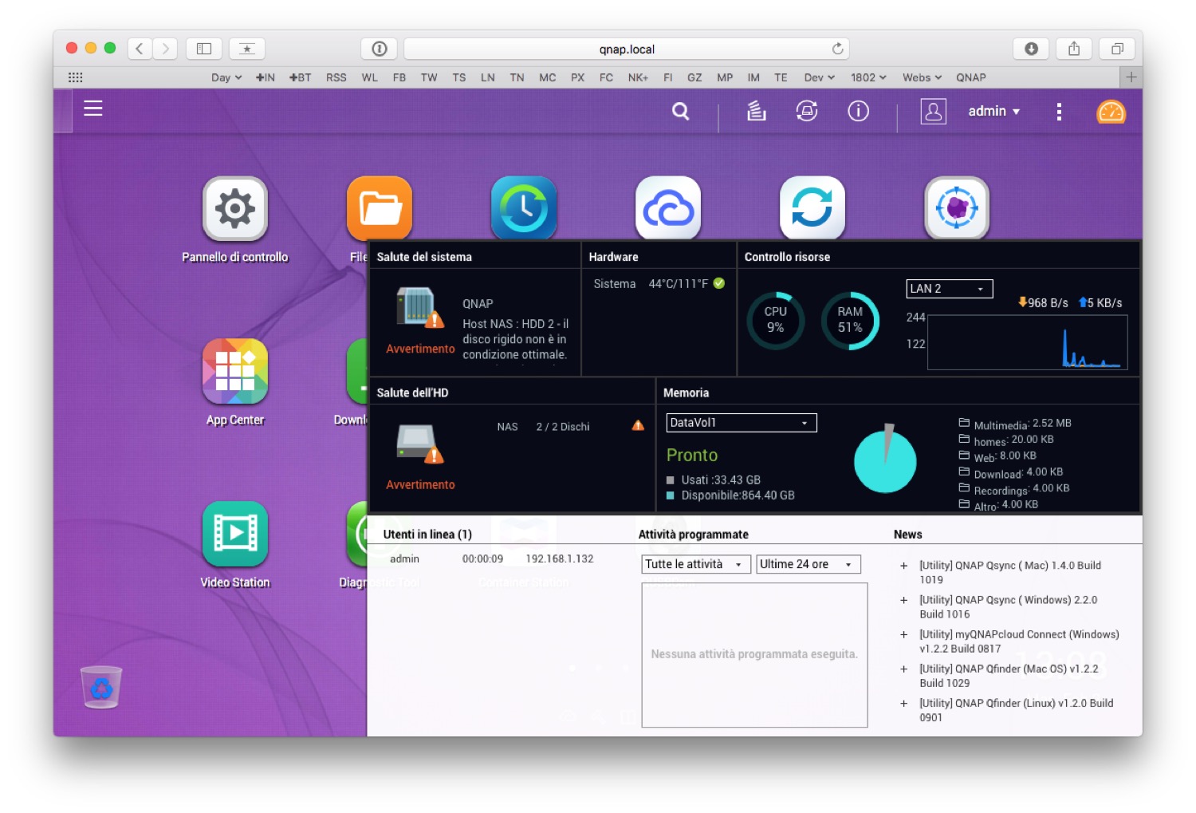Click the orange warning triangle next to 2 / 2 Dischi
1196x813 pixels.
click(638, 426)
